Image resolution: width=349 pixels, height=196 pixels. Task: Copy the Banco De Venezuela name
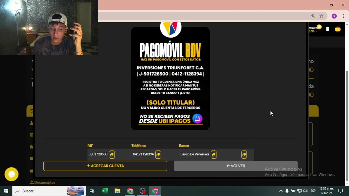pos(214,155)
